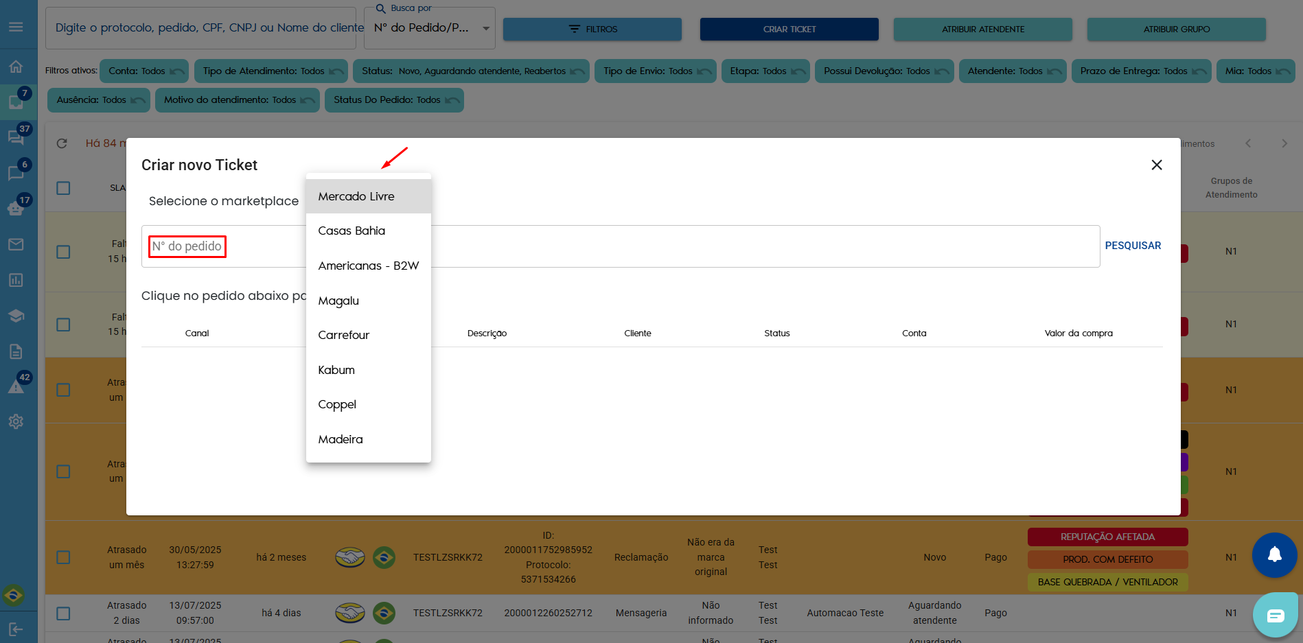Click the FILTROS button
This screenshot has height=643, width=1303.
click(592, 30)
